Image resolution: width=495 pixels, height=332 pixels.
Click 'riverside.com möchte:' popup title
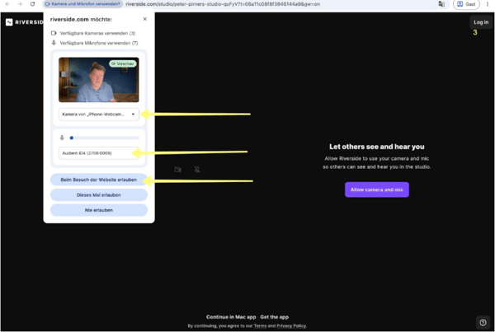tap(81, 19)
